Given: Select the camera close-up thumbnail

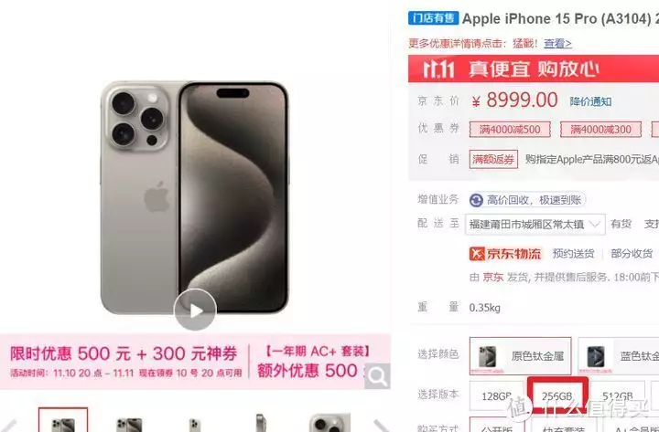Looking at the screenshot, I should 329,422.
